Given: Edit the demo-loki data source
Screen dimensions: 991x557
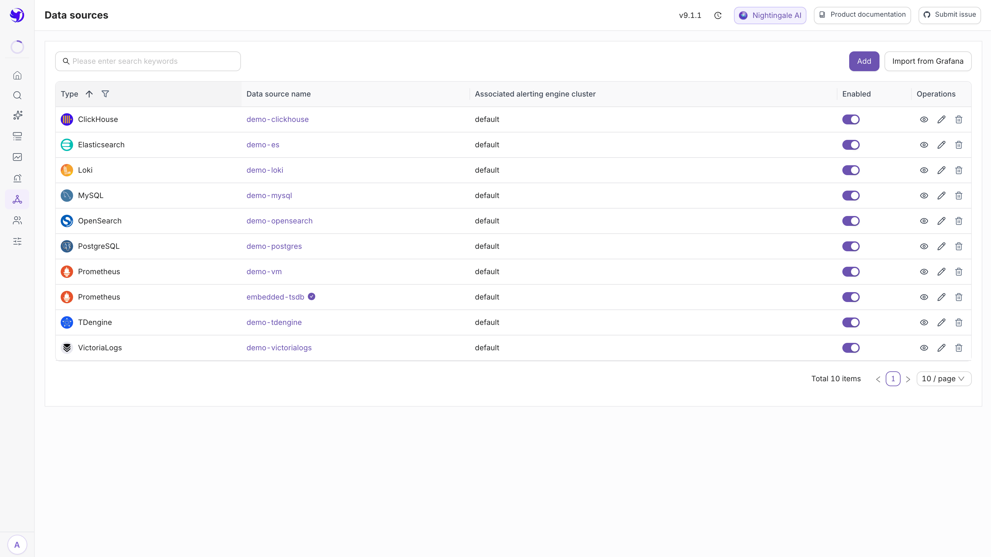Looking at the screenshot, I should pyautogui.click(x=941, y=170).
